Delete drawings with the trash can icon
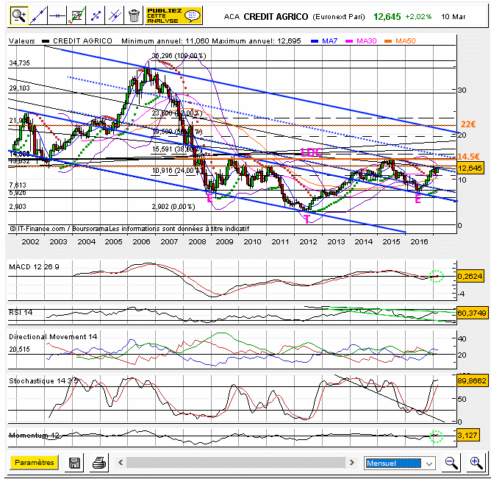Screen dimensions: 491x479 tap(134, 15)
